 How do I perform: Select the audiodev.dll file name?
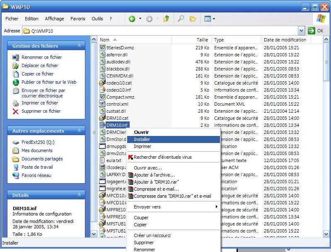[x=118, y=62]
